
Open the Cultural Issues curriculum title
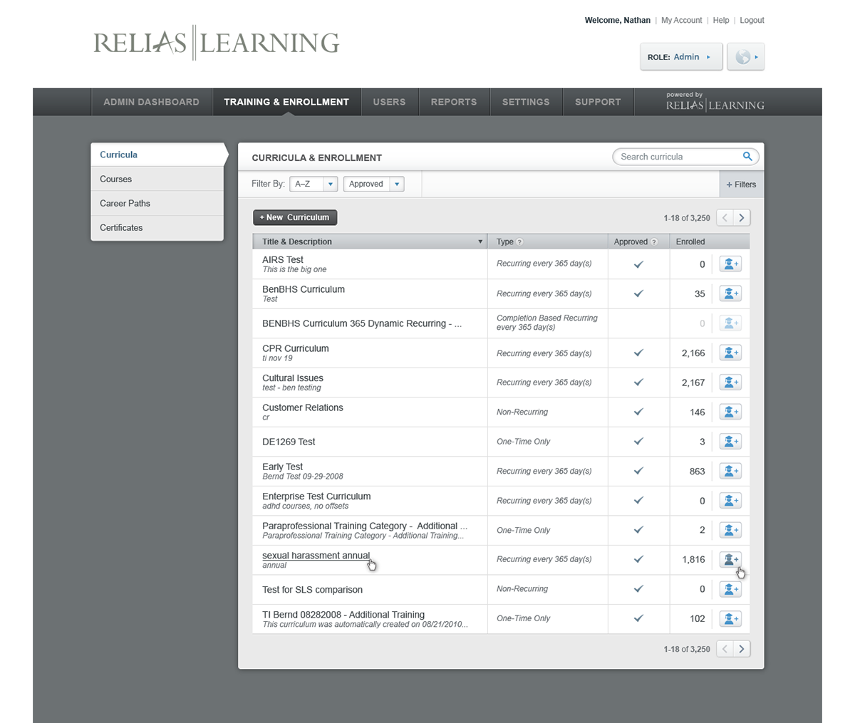(x=292, y=378)
